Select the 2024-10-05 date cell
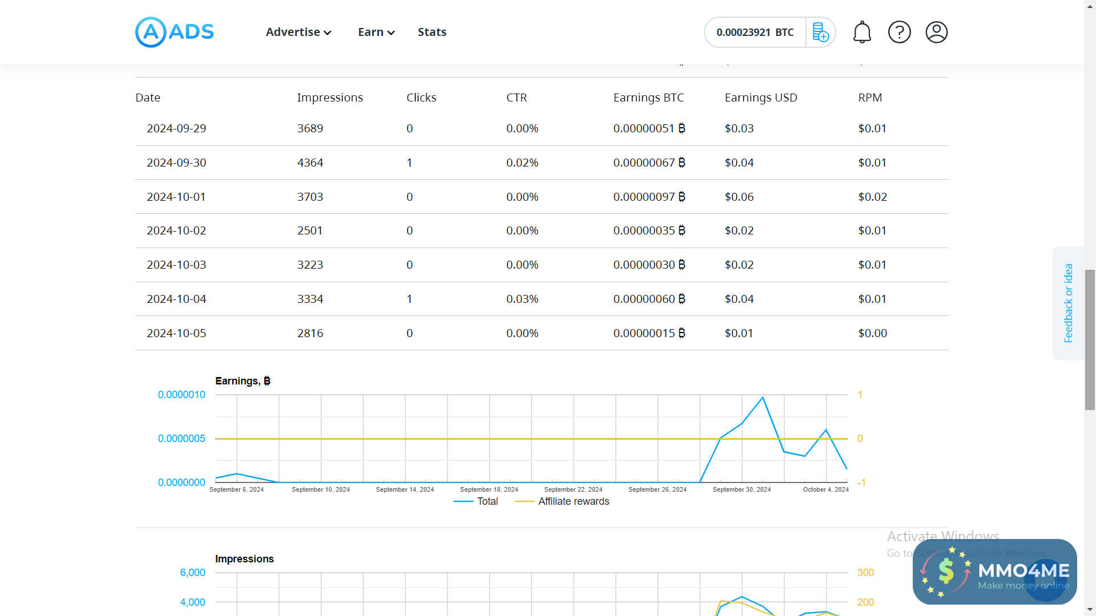 coord(176,333)
